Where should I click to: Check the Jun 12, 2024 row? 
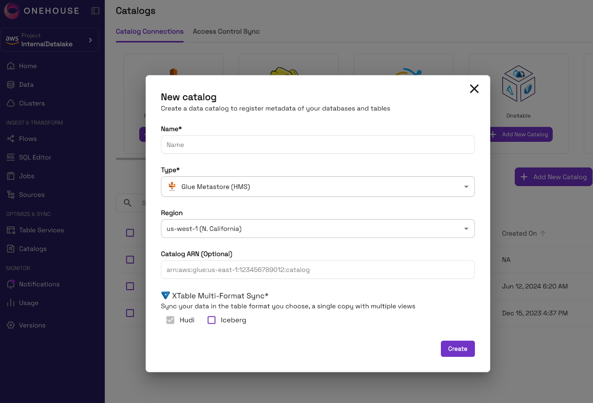tap(130, 286)
